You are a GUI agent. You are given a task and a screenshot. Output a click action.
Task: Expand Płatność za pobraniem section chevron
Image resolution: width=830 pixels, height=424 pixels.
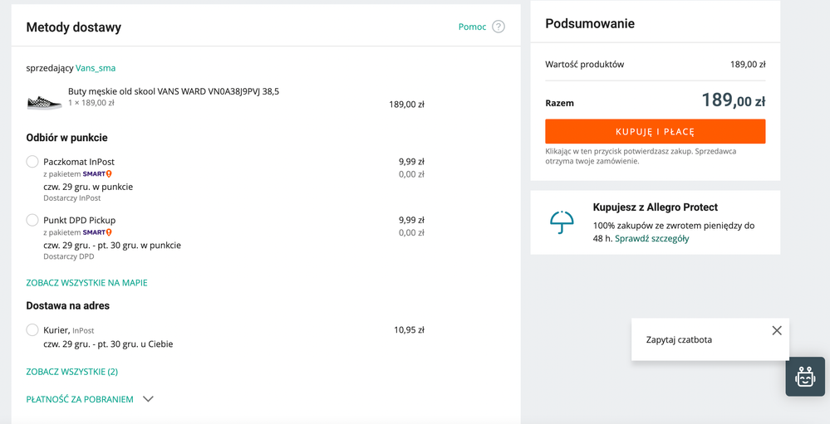point(148,399)
